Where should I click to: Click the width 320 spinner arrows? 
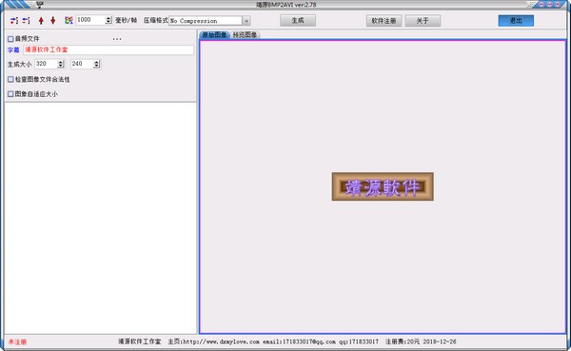pyautogui.click(x=61, y=64)
